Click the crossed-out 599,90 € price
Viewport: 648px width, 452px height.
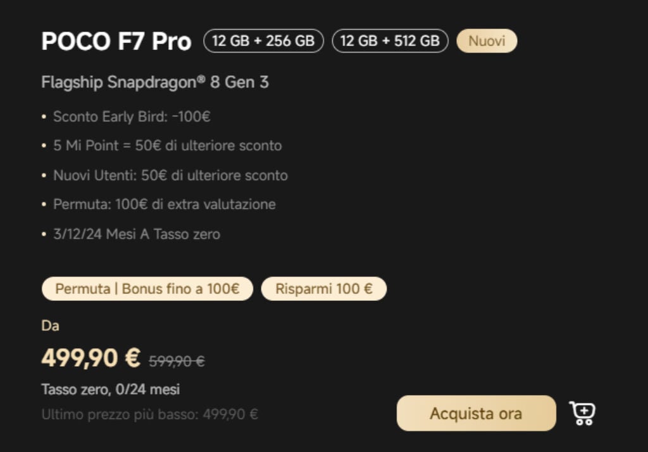pos(177,361)
